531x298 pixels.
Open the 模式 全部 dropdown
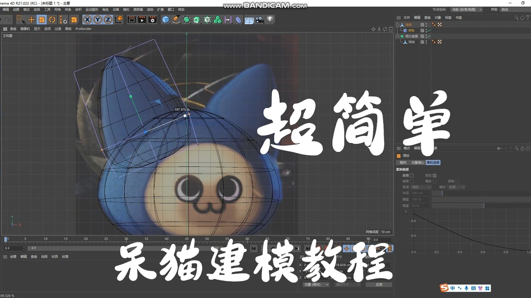(456, 187)
